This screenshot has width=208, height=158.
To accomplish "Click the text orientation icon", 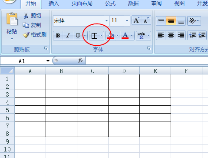I will [192, 21].
